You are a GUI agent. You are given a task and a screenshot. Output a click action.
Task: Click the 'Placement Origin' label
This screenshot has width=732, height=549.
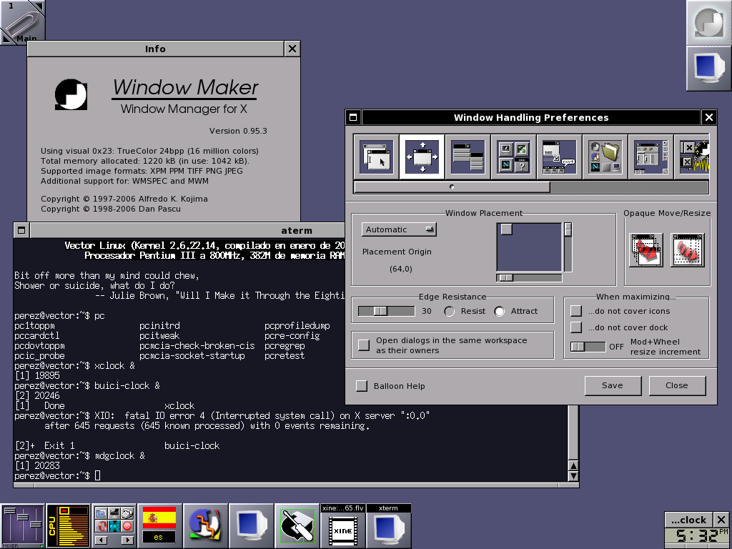click(x=397, y=252)
